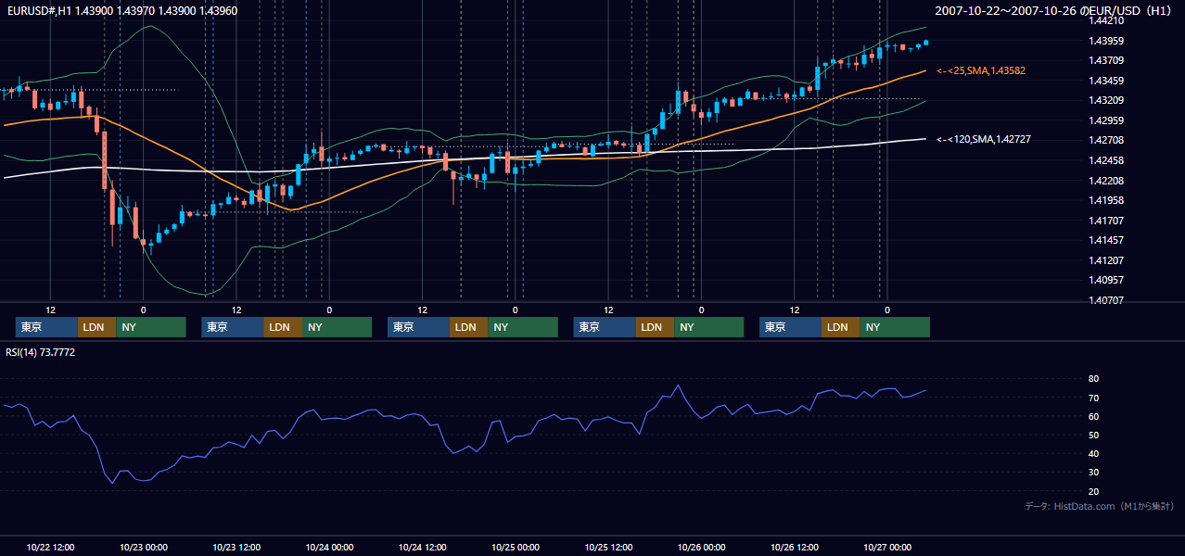Click price axis value 1.43209
Viewport: 1185px width, 556px height.
1105,100
